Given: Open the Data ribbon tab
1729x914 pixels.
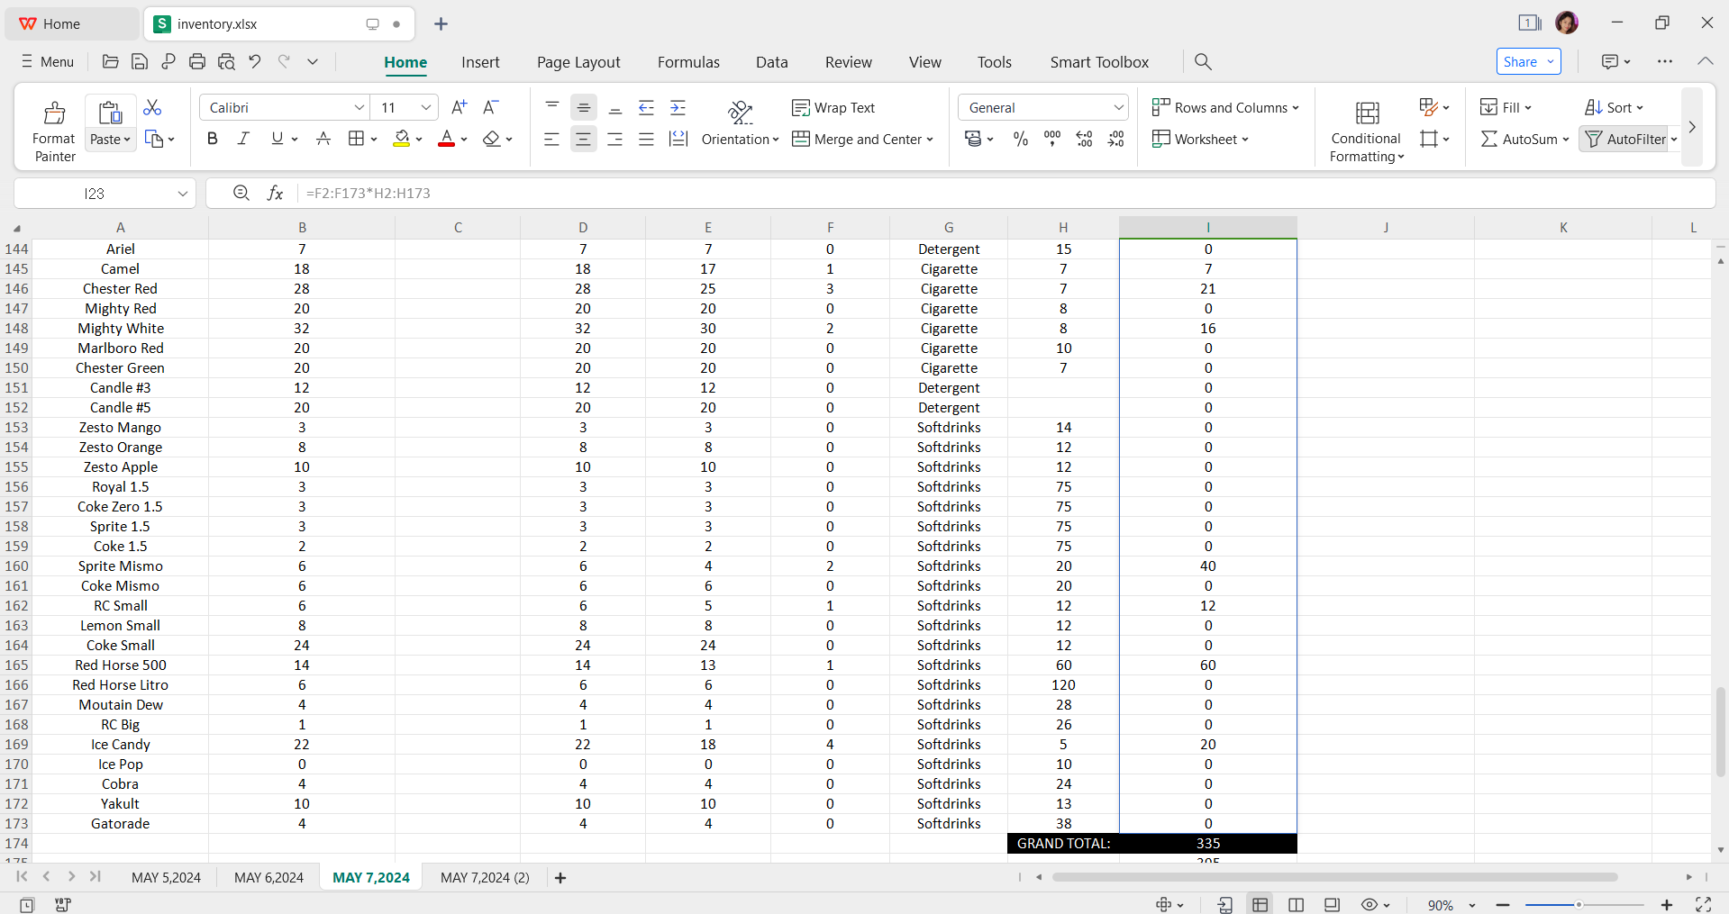Looking at the screenshot, I should tap(771, 61).
